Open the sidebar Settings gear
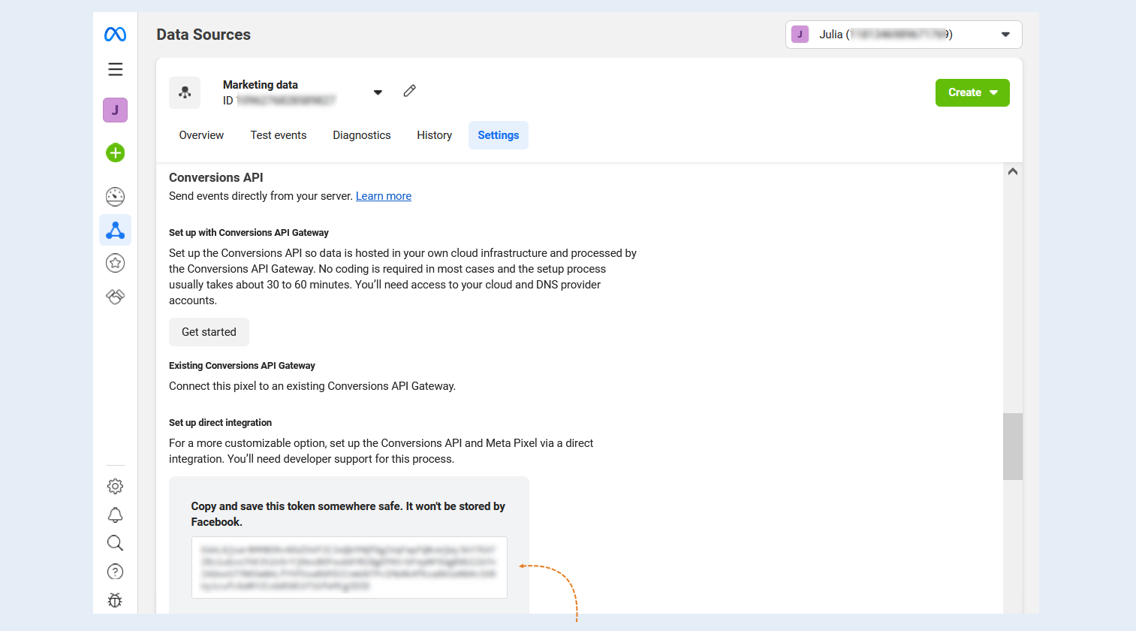Screen dimensions: 1136x631 (x=115, y=486)
